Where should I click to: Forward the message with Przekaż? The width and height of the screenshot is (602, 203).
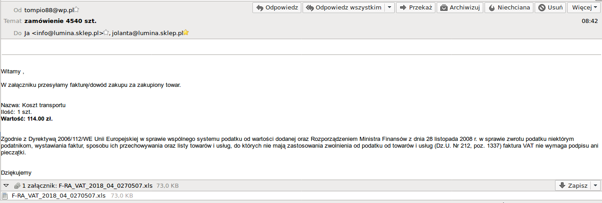[416, 8]
